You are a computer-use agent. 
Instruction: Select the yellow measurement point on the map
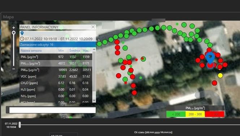point(220,76)
